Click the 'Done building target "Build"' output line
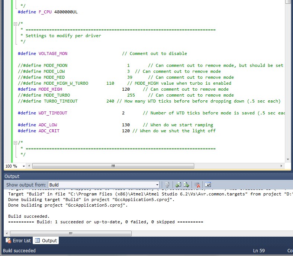The height and width of the screenshot is (256, 293). click(91, 200)
